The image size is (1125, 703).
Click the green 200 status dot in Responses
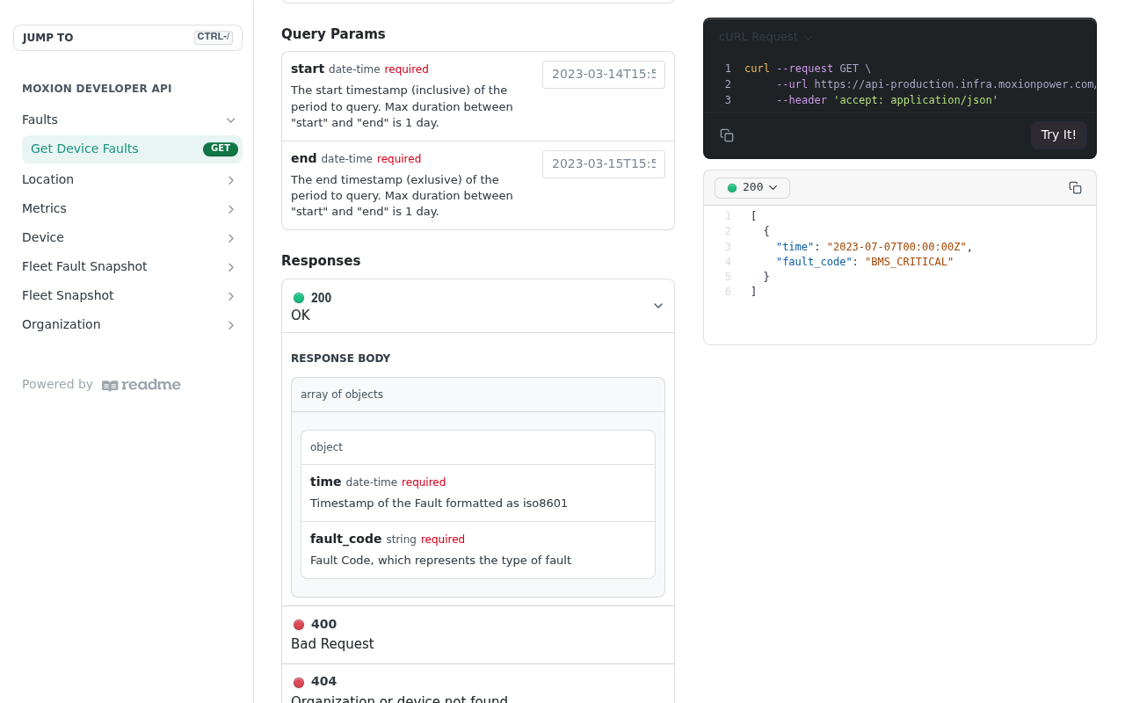pyautogui.click(x=299, y=298)
